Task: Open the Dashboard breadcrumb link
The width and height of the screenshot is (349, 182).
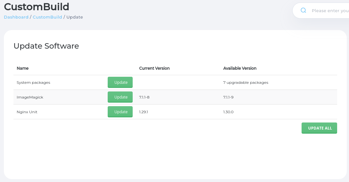Action: 16,17
